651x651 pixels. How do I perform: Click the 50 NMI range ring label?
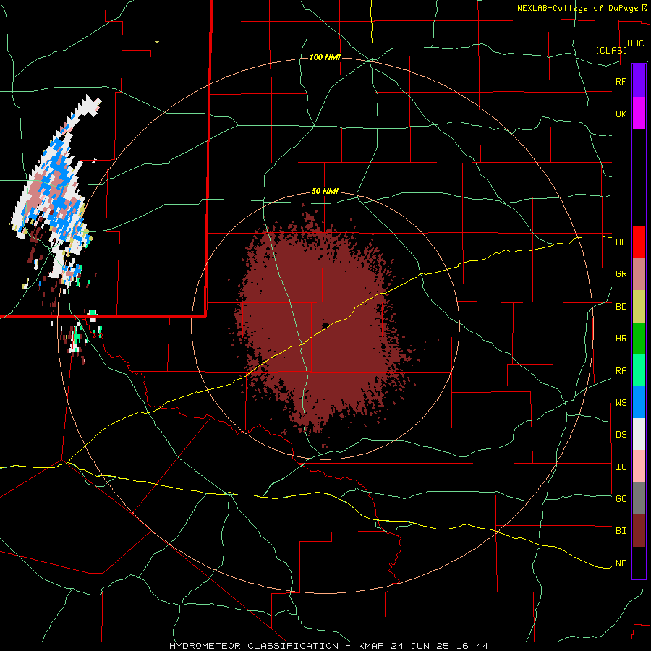pos(325,192)
